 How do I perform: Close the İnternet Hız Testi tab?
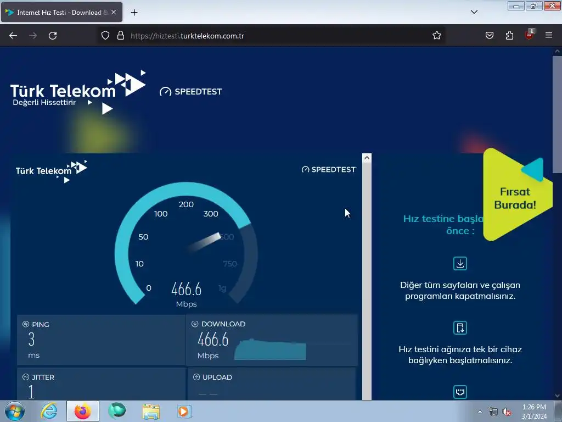(114, 12)
